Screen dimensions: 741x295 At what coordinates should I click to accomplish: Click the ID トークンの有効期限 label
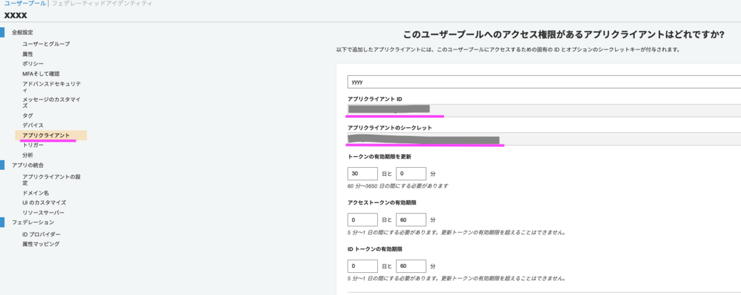(375, 249)
